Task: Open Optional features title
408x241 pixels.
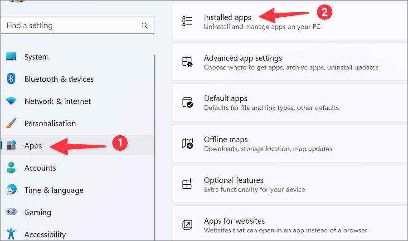Action: [x=233, y=180]
